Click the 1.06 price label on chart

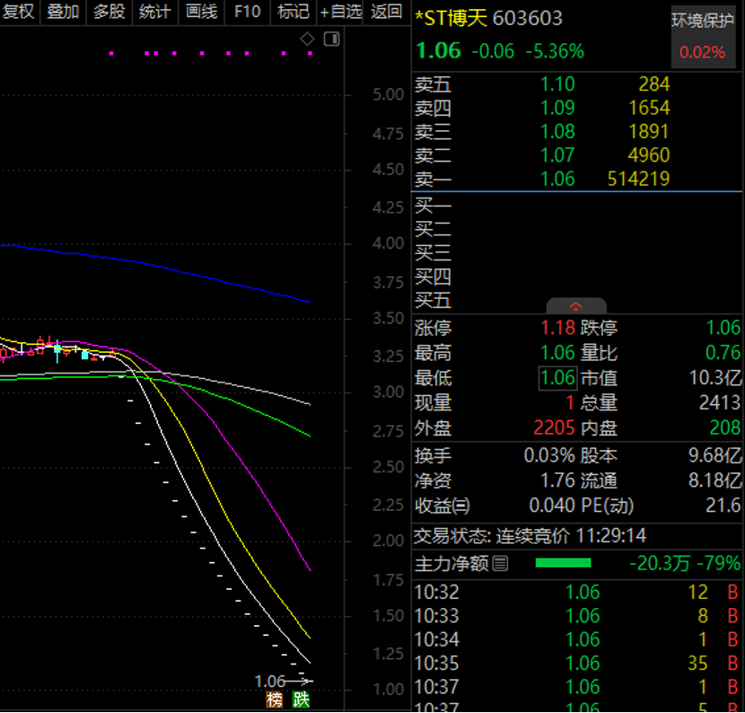270,682
